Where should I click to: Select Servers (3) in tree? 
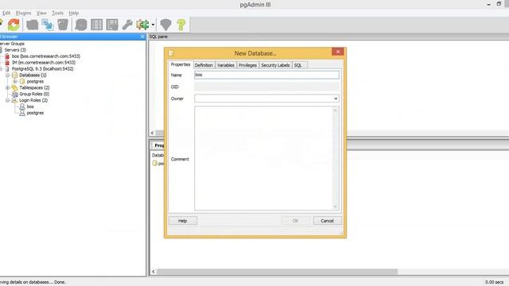tap(15, 50)
